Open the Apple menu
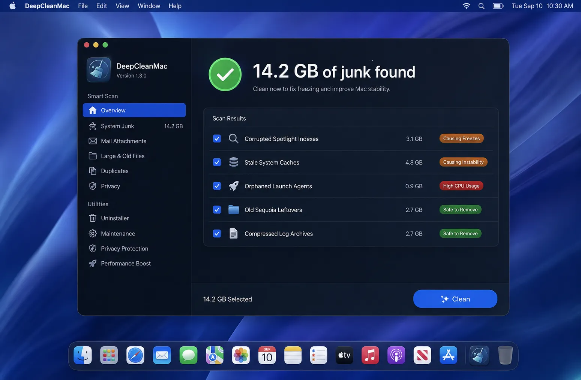581x380 pixels. tap(12, 6)
